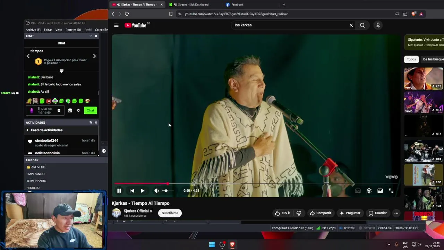Undock the OBS Chat panel
Viewport: 444px width, 250px height.
pos(91,36)
